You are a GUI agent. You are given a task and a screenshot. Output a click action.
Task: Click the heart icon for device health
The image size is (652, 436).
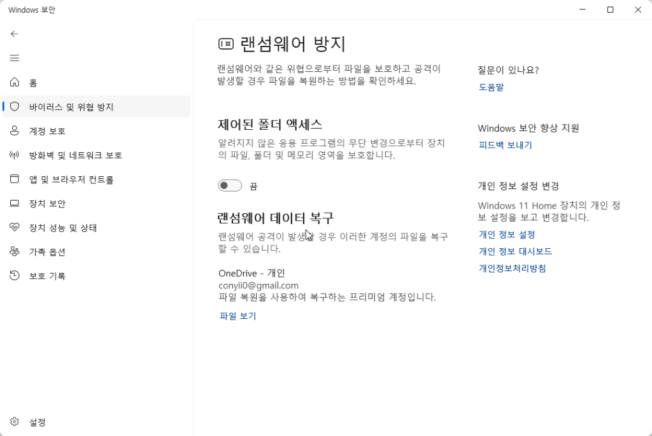pyautogui.click(x=15, y=227)
